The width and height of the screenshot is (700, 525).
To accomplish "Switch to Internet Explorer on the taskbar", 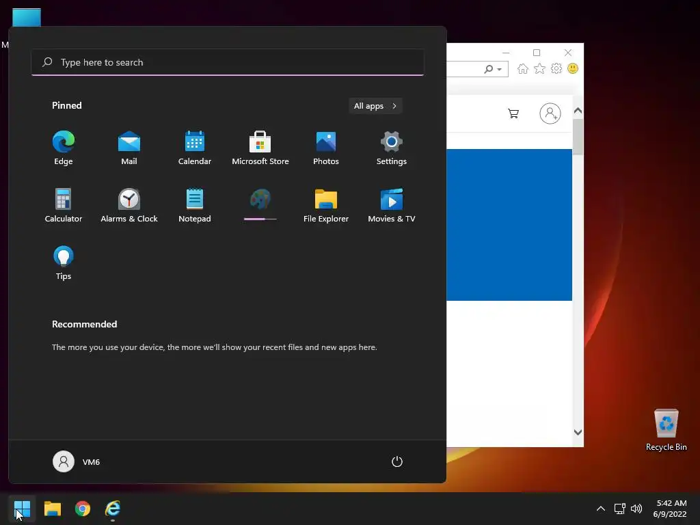I will point(113,509).
